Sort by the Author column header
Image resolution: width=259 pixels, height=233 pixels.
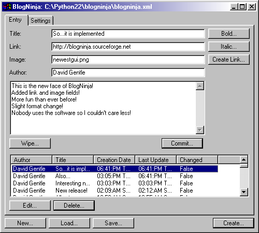pos(32,160)
